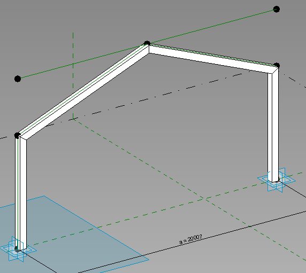Click where the green dashed lines cross
Viewport: 306px width, 273px height.
click(203, 198)
